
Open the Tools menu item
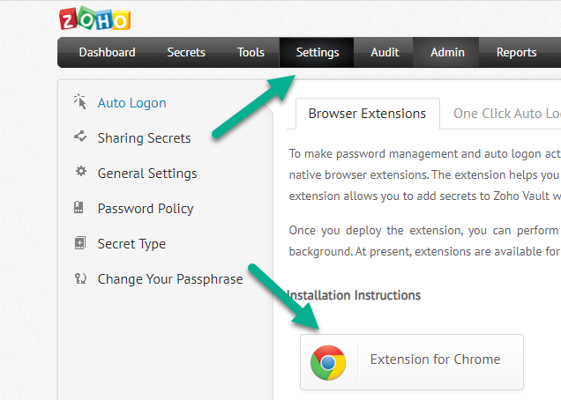[251, 53]
